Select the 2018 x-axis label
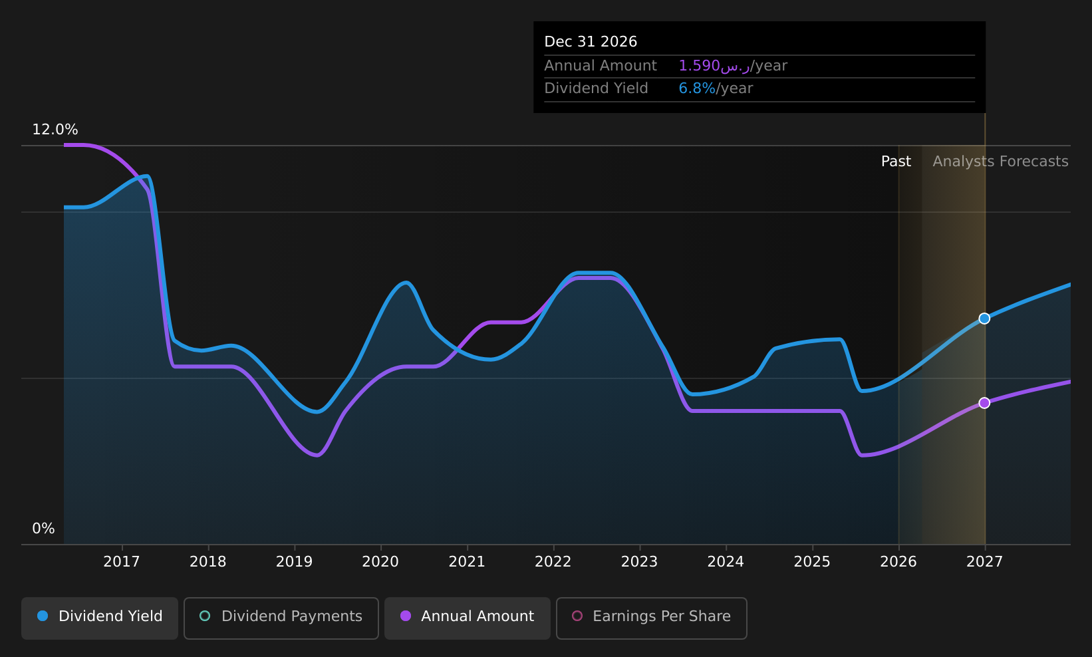 coord(208,562)
